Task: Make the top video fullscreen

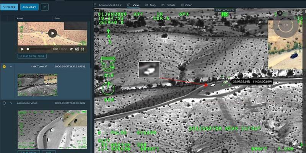Action: [83, 49]
